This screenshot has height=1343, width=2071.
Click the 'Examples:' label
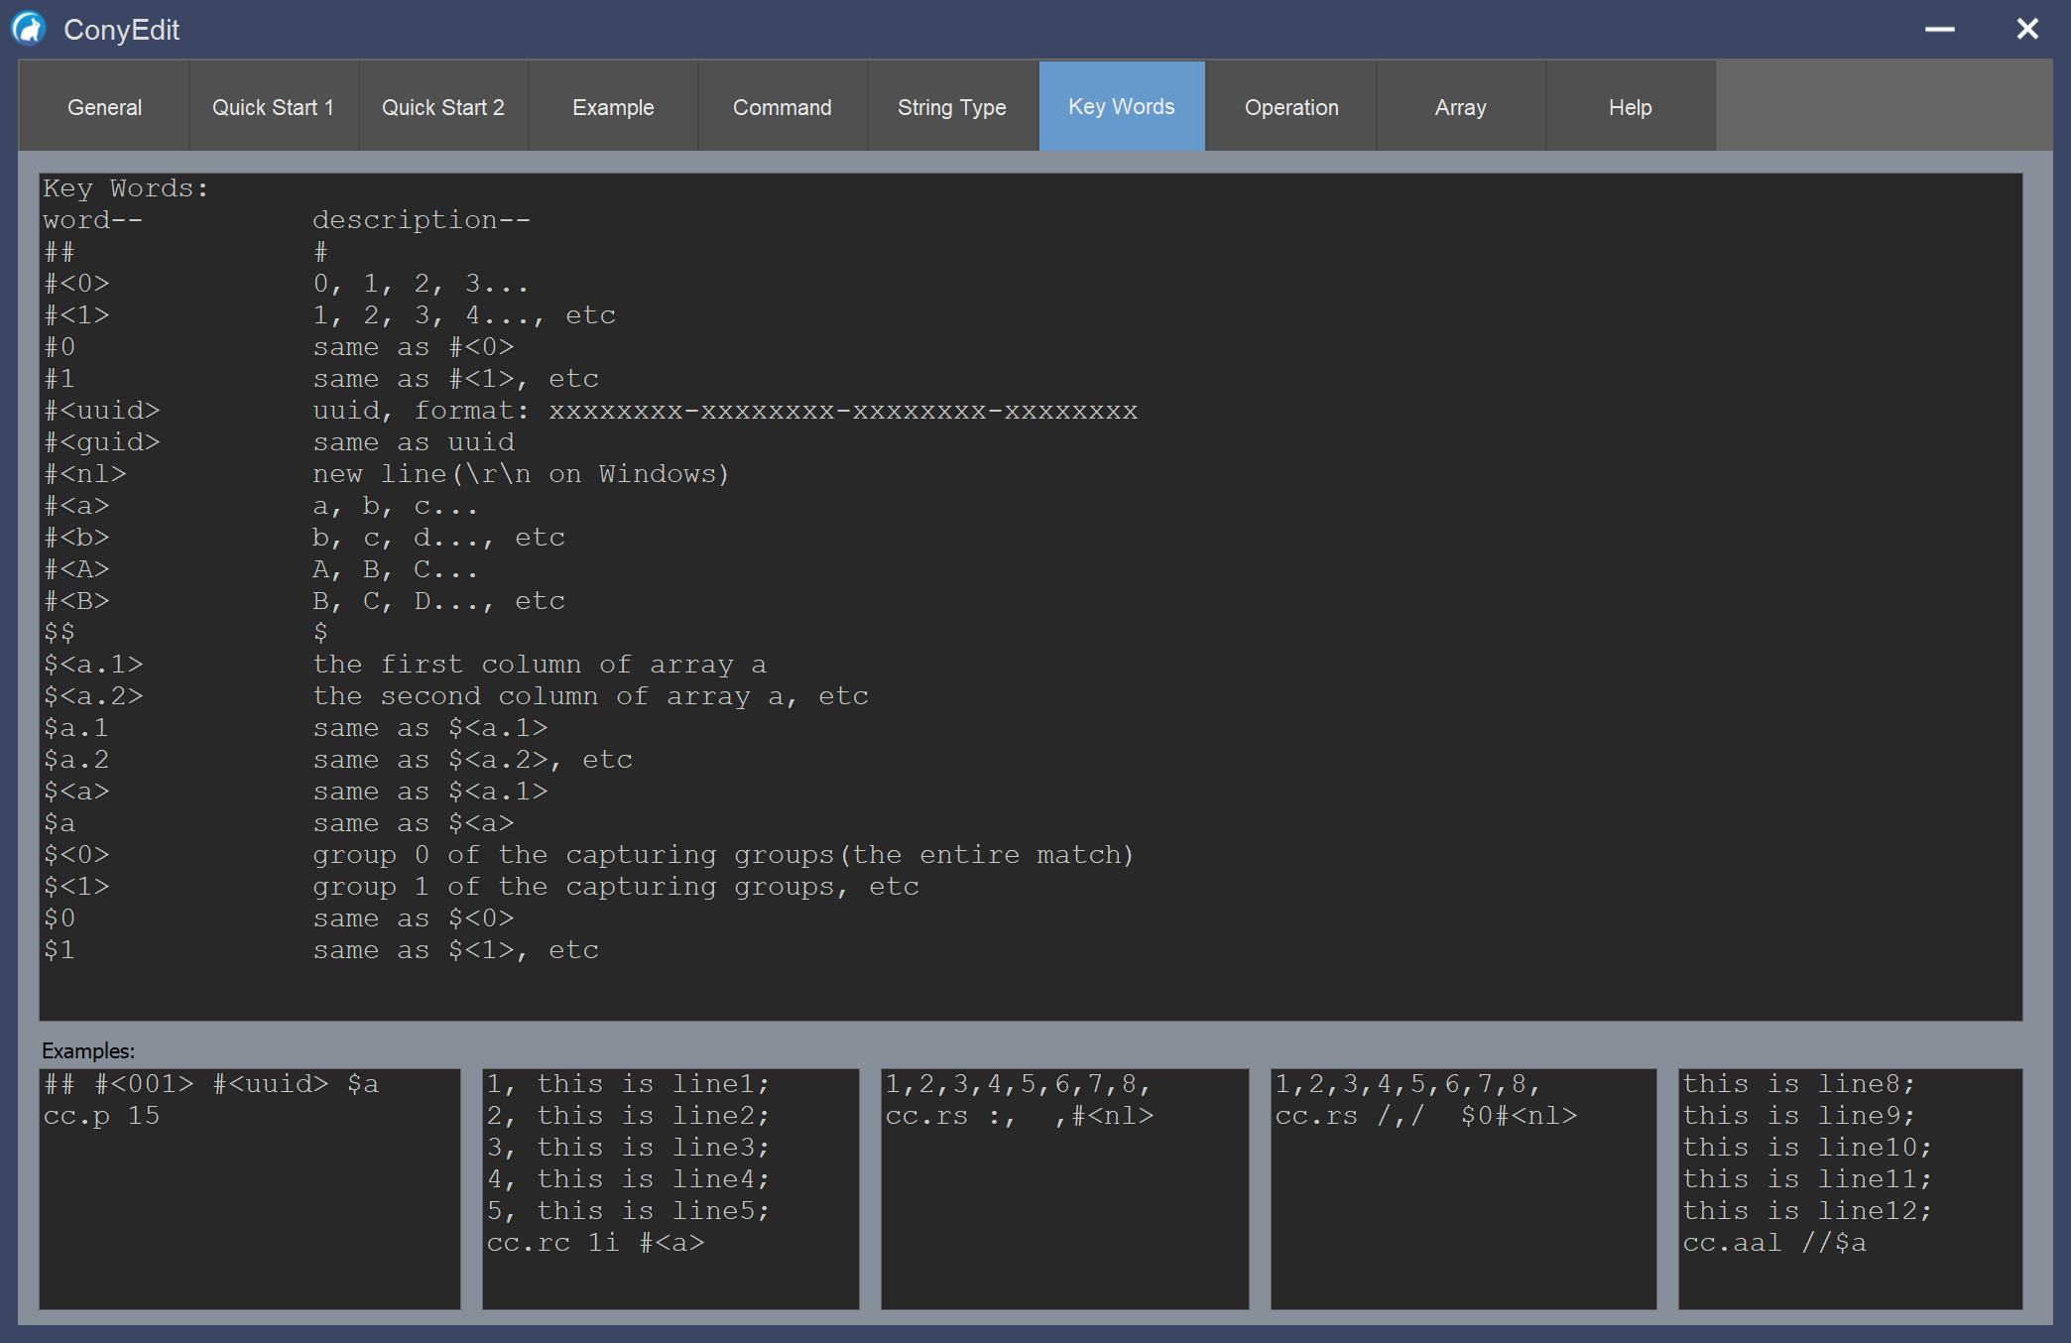tap(88, 1050)
